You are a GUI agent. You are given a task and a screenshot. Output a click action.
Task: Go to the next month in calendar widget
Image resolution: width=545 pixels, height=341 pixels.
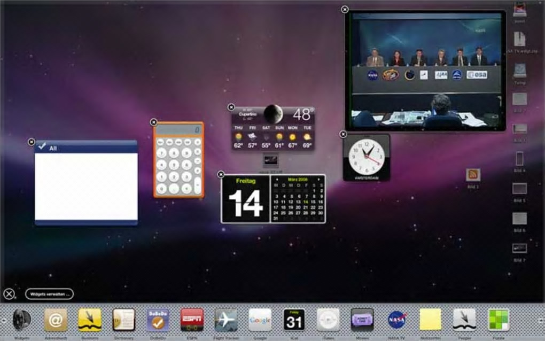pyautogui.click(x=319, y=180)
